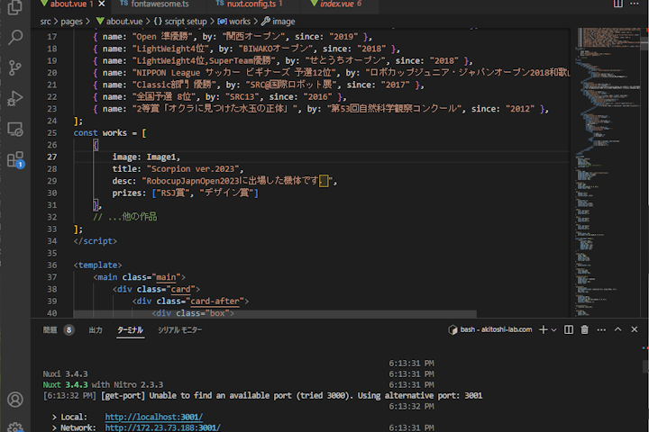The width and height of the screenshot is (649, 432).
Task: Open the ターミナル panel tab
Action: (130, 330)
